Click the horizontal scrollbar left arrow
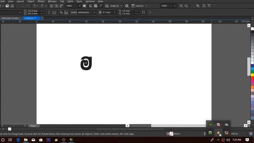 tap(127, 126)
